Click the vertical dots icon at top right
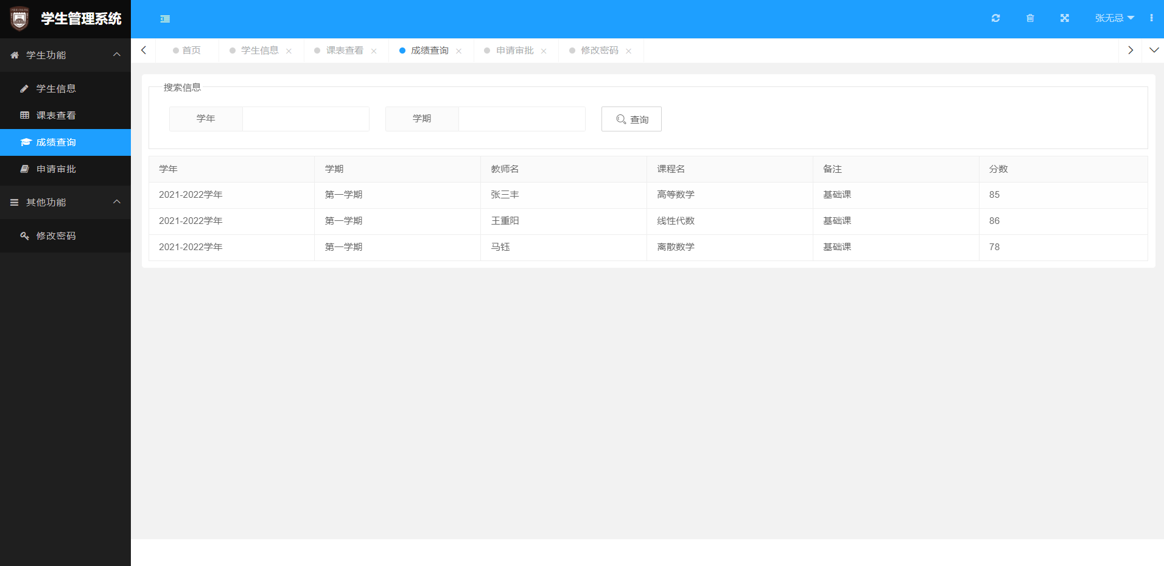1164x566 pixels. pos(1151,18)
